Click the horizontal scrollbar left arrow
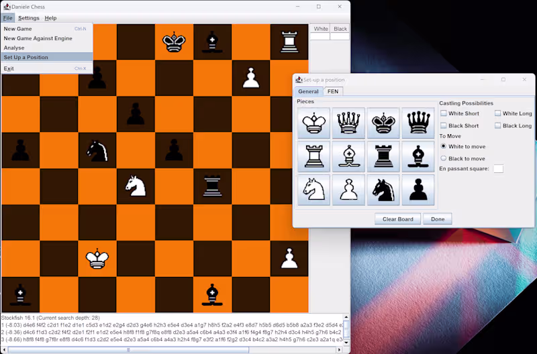The height and width of the screenshot is (354, 537). [4, 349]
